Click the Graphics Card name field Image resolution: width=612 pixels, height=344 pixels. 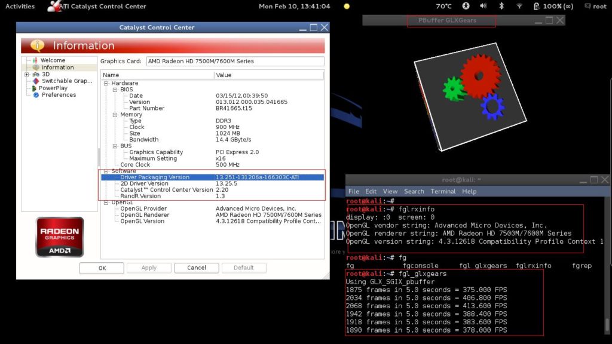pyautogui.click(x=235, y=62)
